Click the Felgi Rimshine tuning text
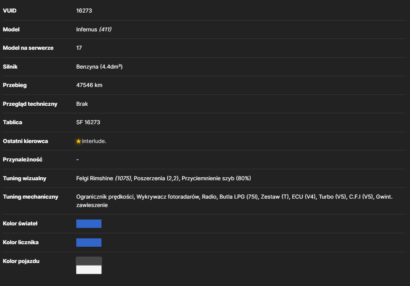The width and height of the screenshot is (410, 286). 95,178
